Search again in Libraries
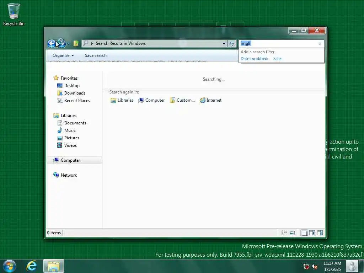Image resolution: width=364 pixels, height=273 pixels. (x=122, y=100)
